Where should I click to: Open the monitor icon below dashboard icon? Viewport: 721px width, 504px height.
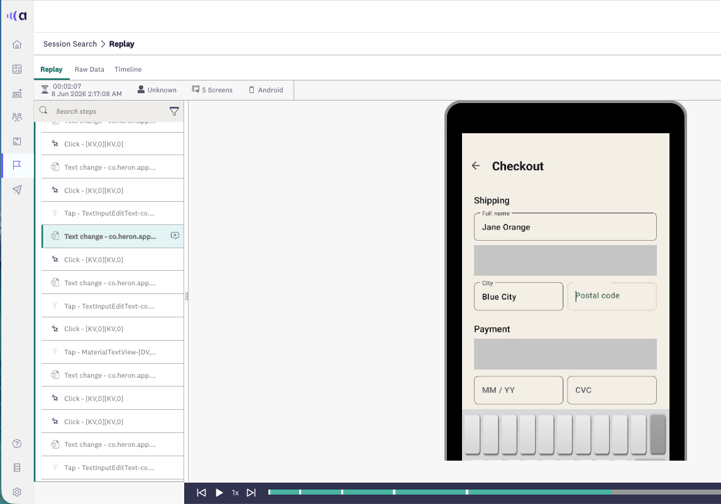[x=17, y=94]
